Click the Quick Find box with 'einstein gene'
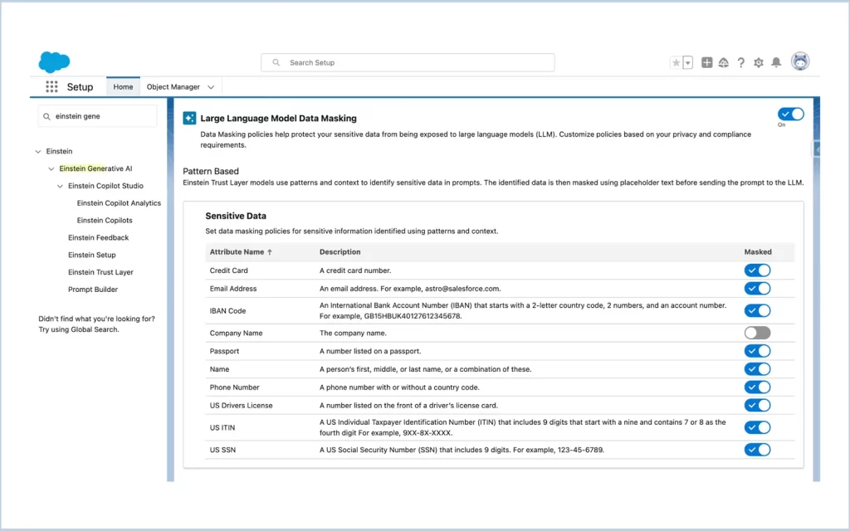The image size is (850, 531). 98,116
